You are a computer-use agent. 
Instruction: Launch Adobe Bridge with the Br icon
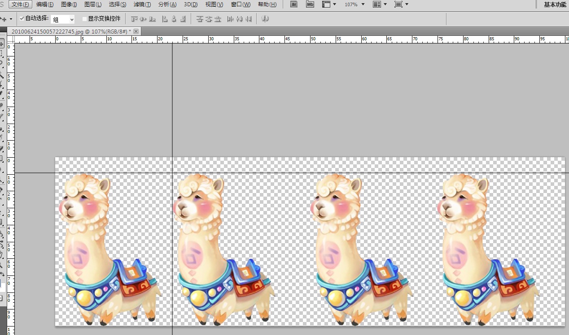pyautogui.click(x=294, y=4)
